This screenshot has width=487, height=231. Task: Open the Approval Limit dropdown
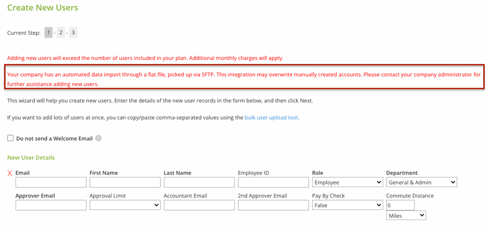pos(125,205)
